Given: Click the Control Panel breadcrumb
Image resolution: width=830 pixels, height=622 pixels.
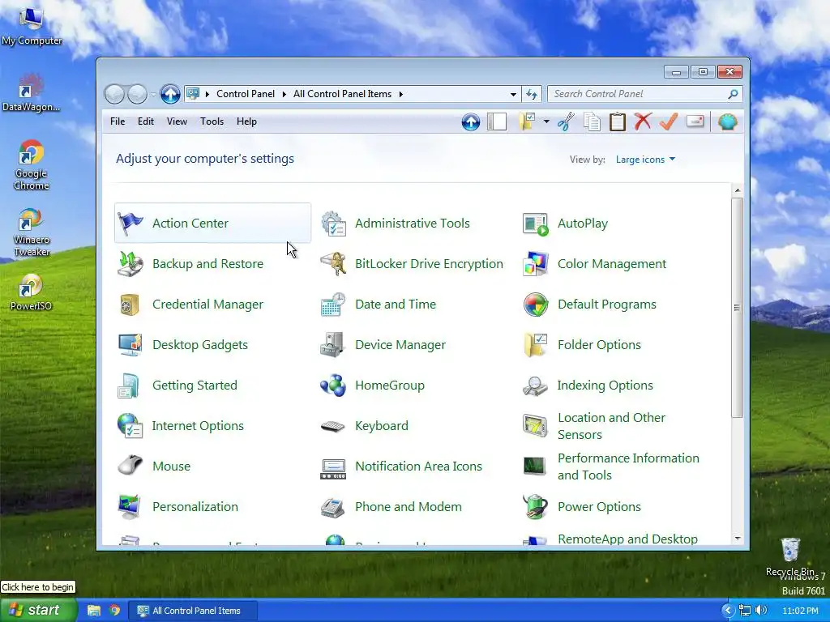Looking at the screenshot, I should [x=246, y=94].
